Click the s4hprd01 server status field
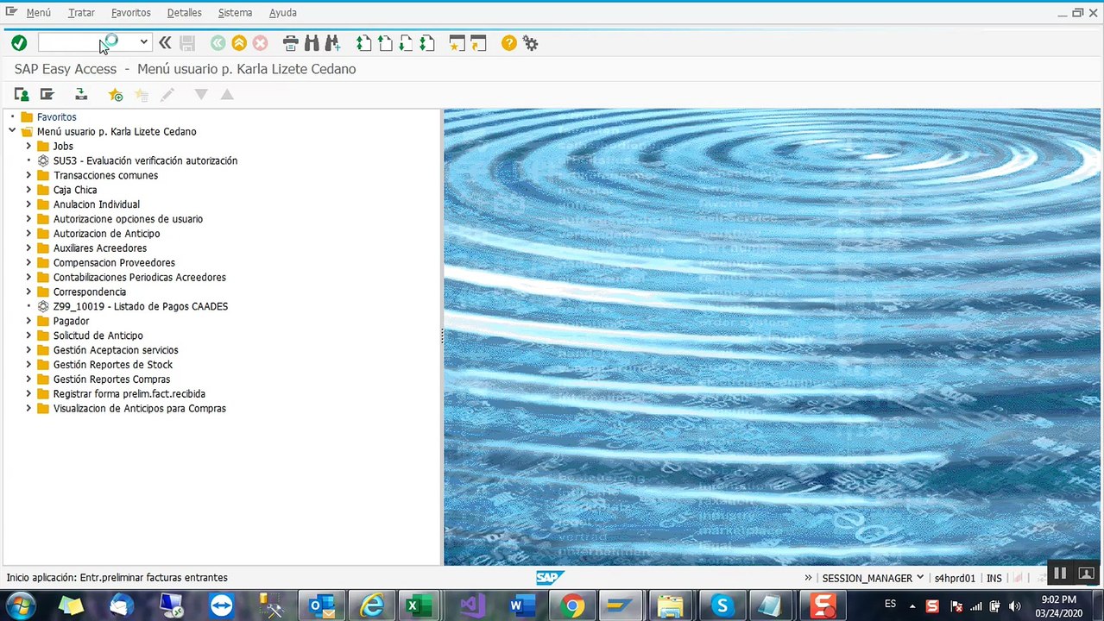Screen dimensions: 1104x621 coord(955,578)
